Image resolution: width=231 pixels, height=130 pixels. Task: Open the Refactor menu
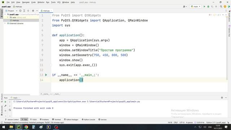coord(41,2)
